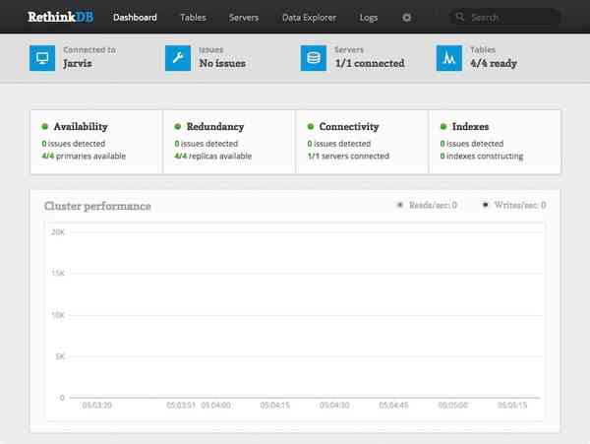The image size is (590, 444).
Task: Click the 05:04:15 time axis label
Action: 275,406
